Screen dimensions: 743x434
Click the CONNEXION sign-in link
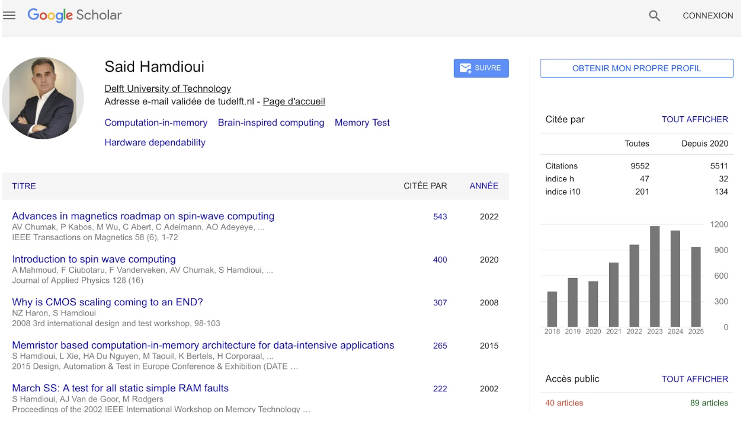point(707,16)
